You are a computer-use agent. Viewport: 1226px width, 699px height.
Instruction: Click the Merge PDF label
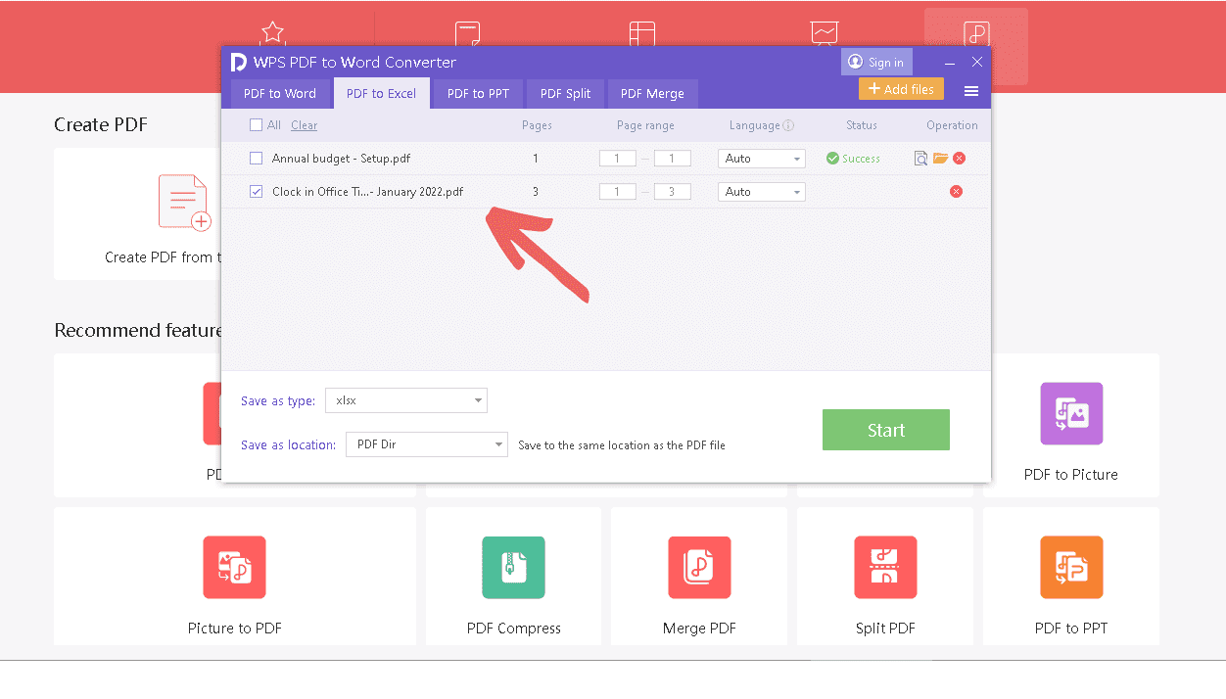(699, 629)
